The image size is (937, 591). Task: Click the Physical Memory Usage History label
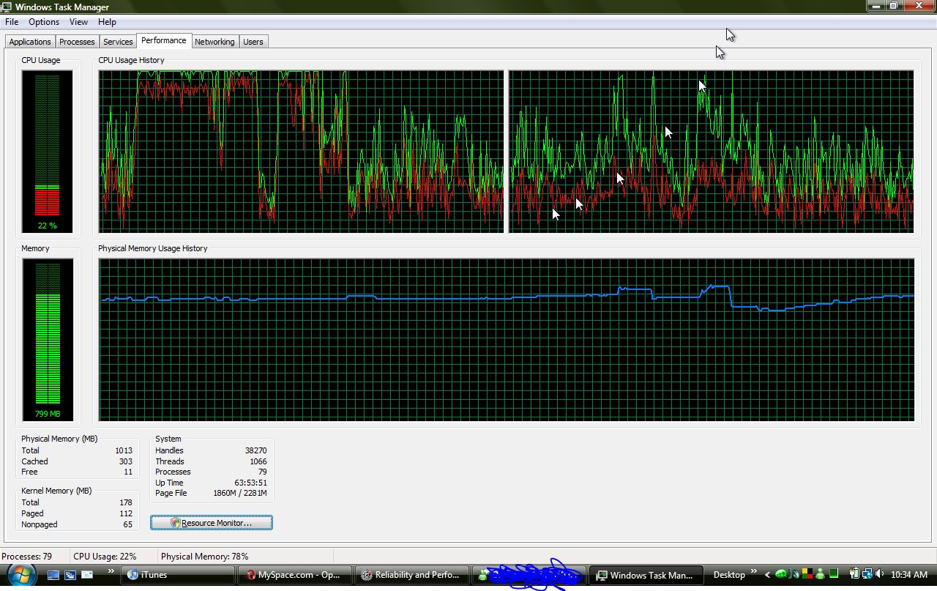[x=153, y=248]
